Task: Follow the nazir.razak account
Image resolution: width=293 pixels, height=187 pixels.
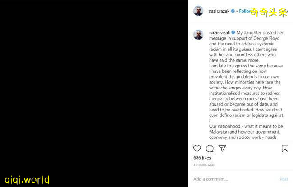Action: tap(245, 11)
